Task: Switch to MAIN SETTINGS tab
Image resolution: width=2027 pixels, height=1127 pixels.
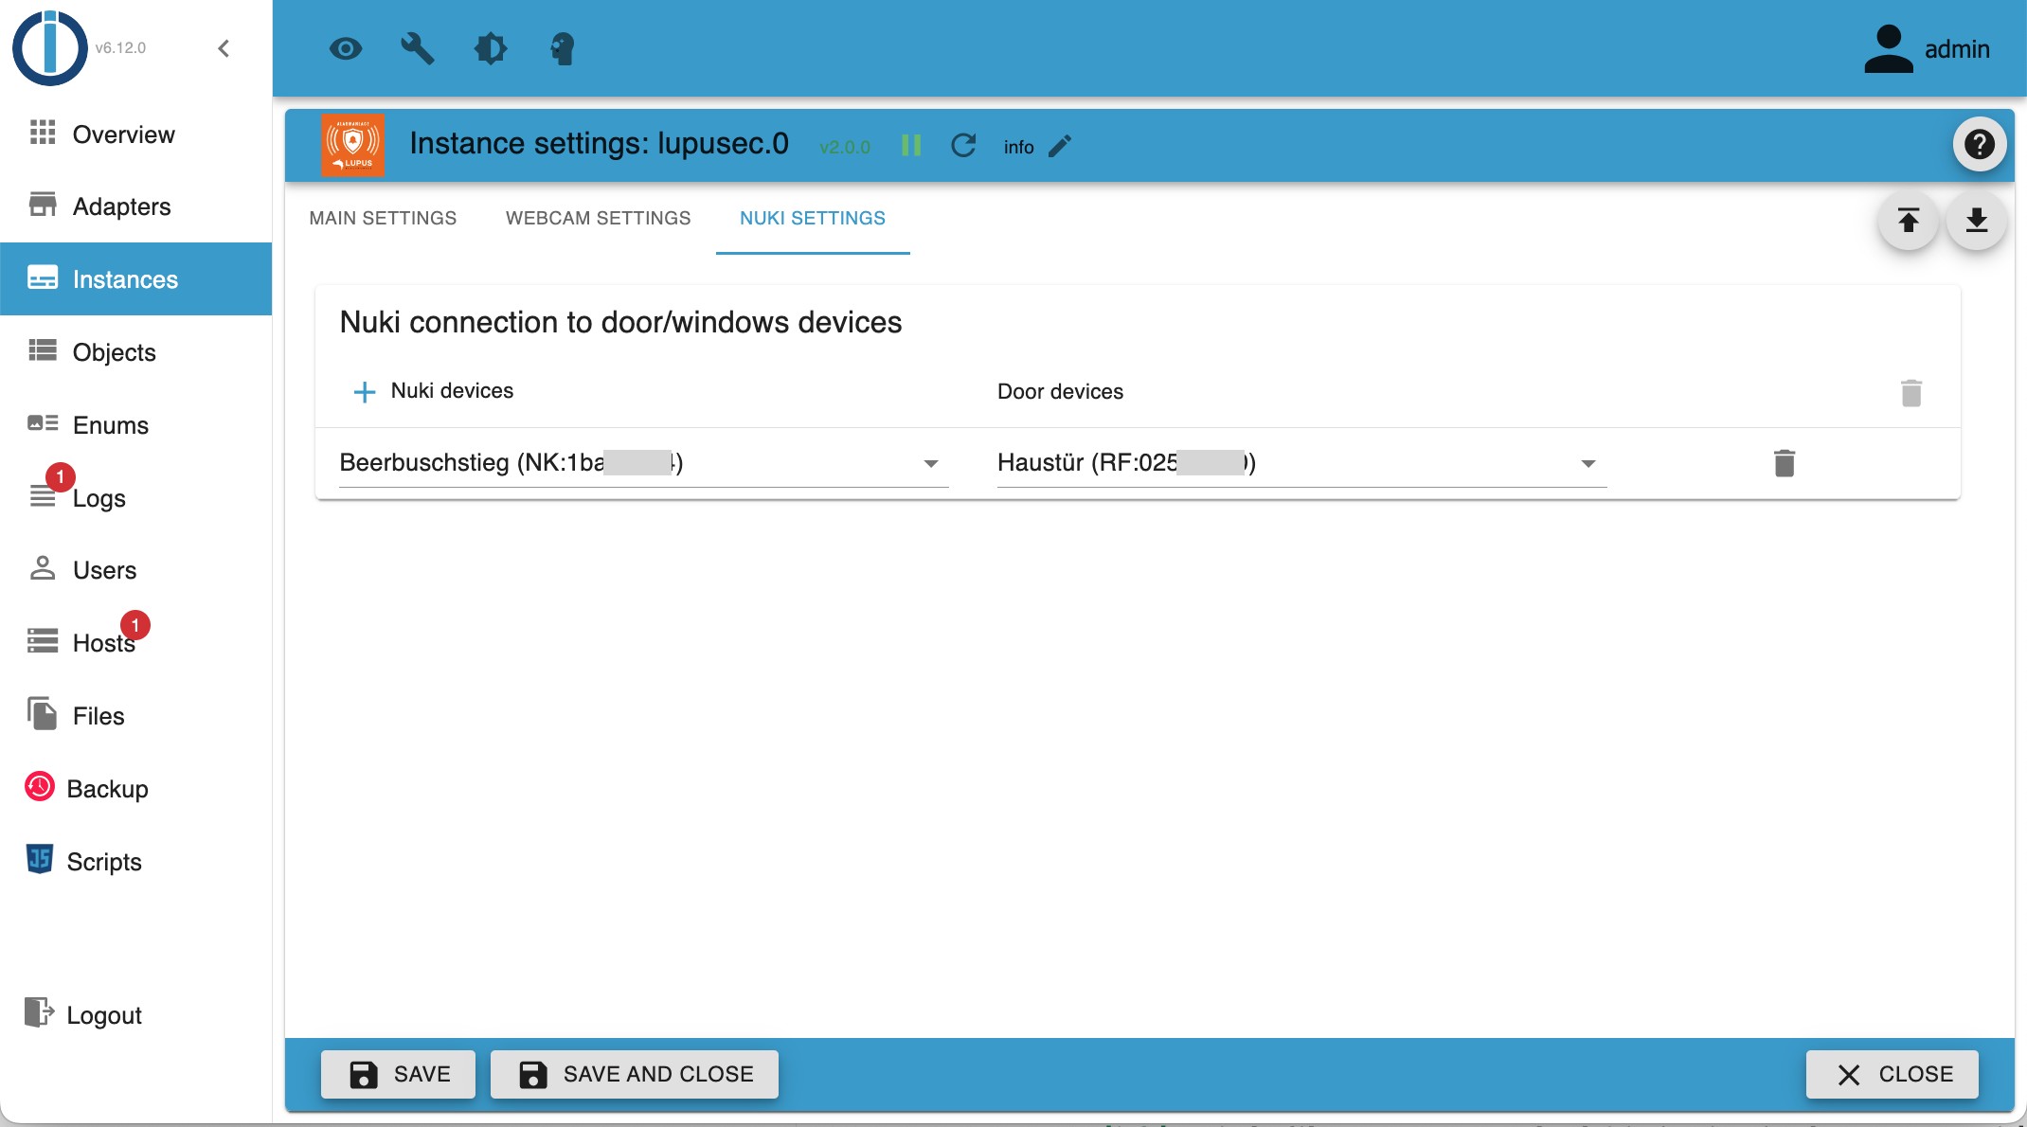Action: (382, 218)
